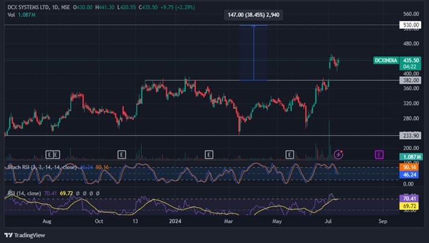Select the earnings E marker just after May
The image size is (429, 243).
(x=289, y=155)
